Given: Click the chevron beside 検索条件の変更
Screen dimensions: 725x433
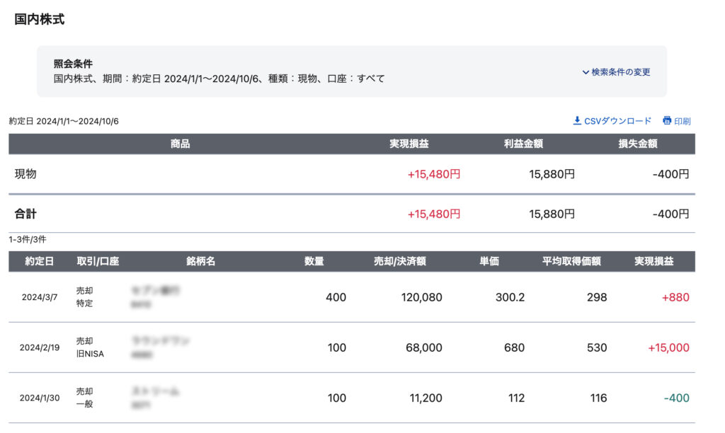Looking at the screenshot, I should click(586, 72).
